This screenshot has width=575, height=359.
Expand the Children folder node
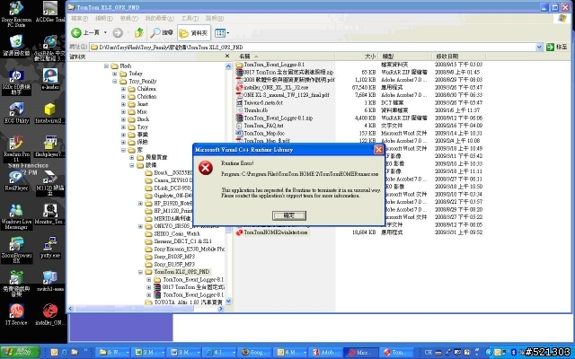coord(123,89)
